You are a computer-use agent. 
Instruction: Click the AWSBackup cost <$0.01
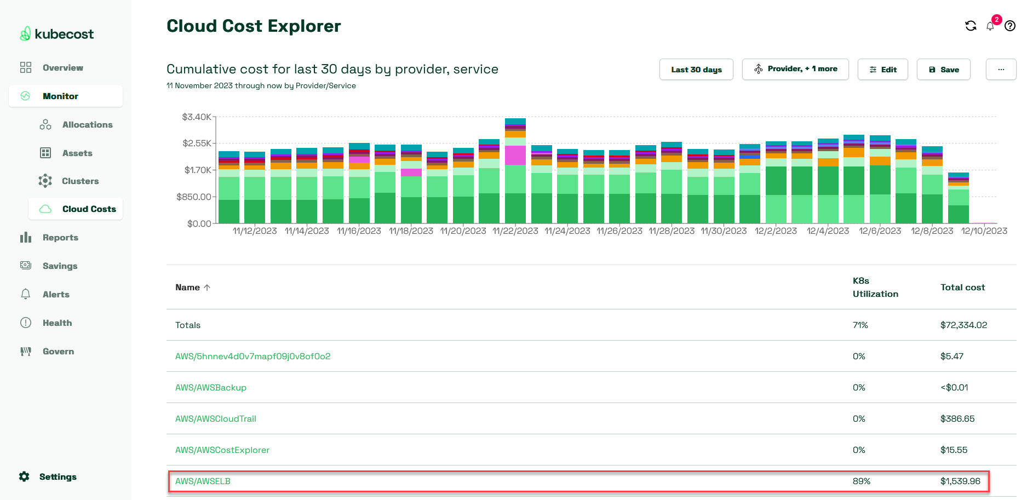coord(954,387)
